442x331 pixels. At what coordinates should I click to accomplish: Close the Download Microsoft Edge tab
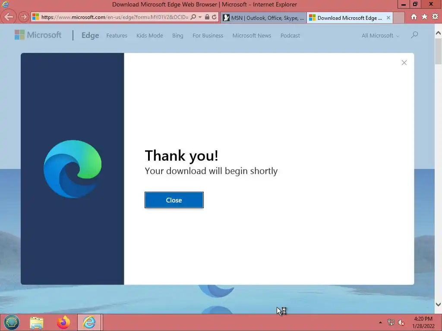[388, 18]
